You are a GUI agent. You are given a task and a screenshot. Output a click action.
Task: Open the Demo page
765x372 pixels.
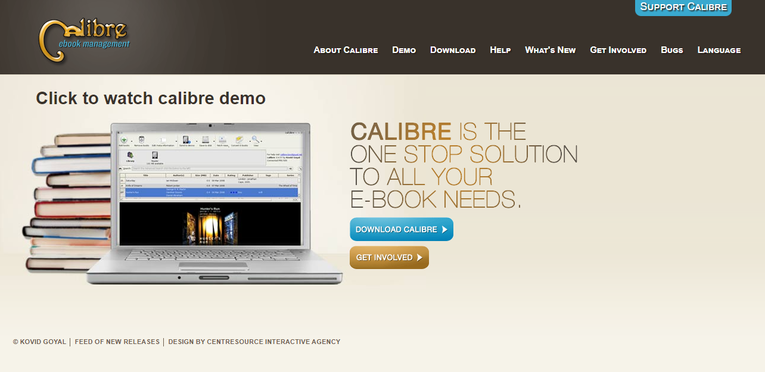click(404, 50)
